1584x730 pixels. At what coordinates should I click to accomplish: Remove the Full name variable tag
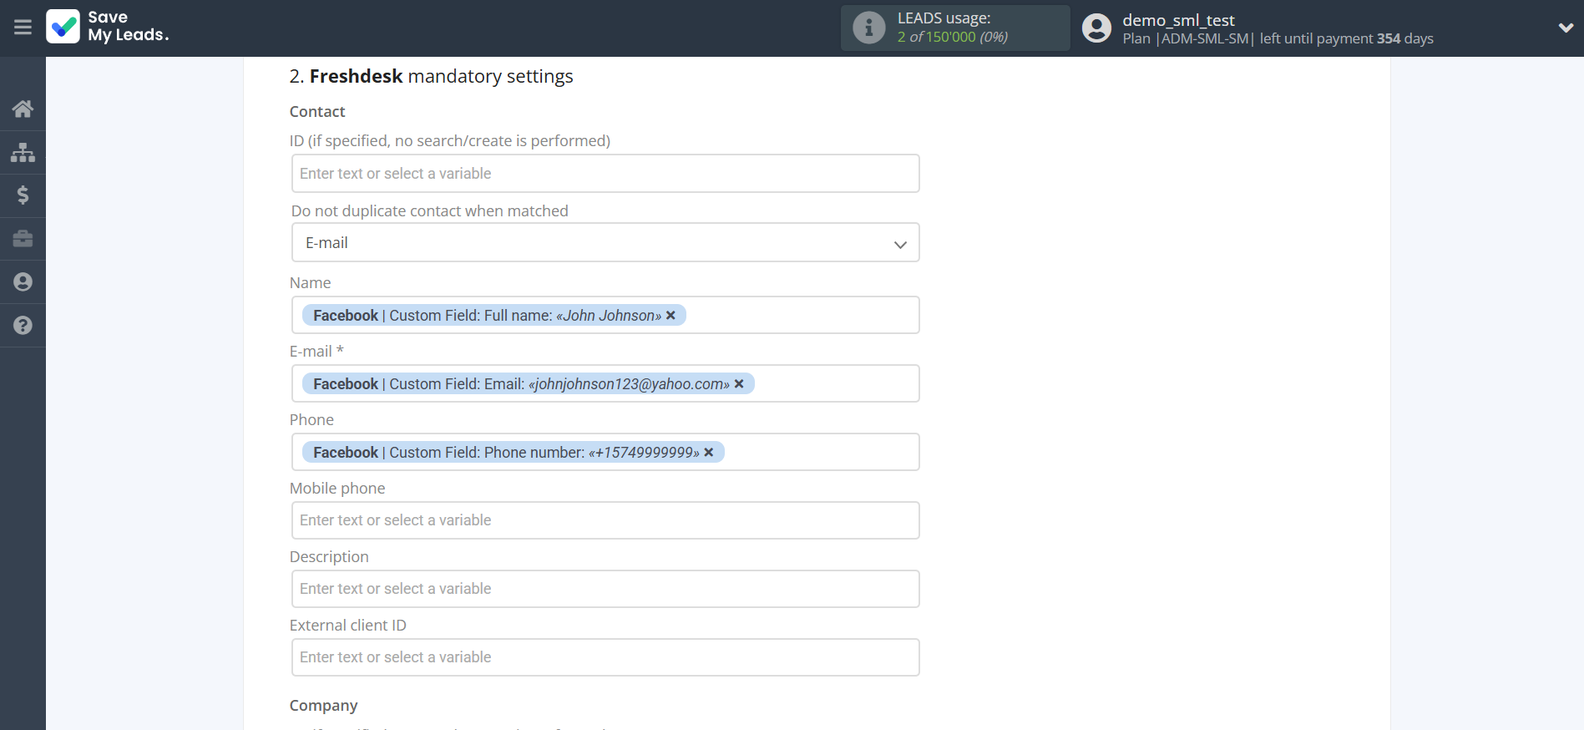tap(671, 316)
